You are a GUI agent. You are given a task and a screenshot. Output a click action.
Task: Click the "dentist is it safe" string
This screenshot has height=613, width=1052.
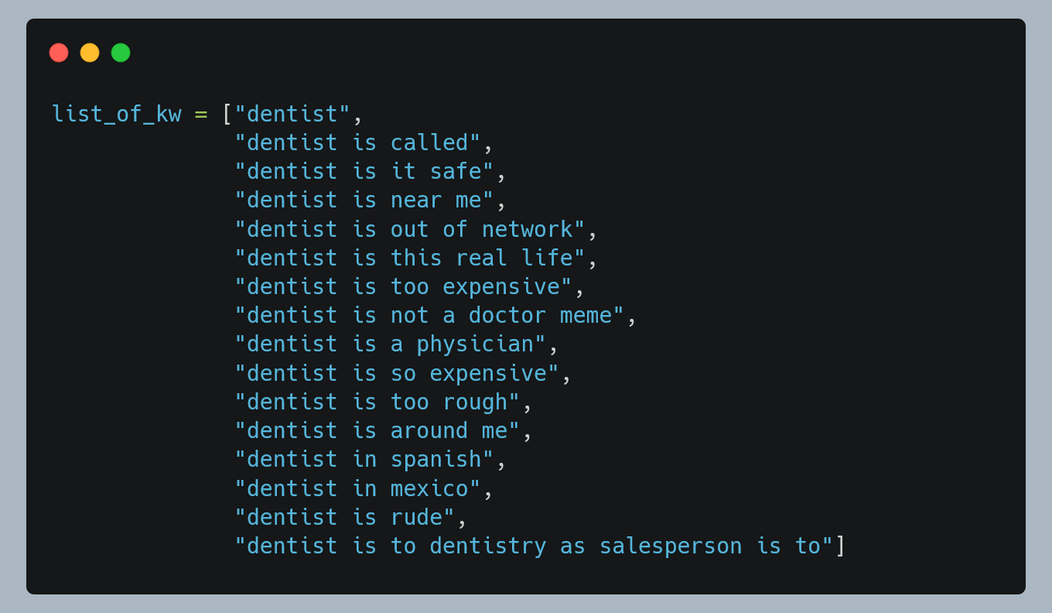[364, 172]
